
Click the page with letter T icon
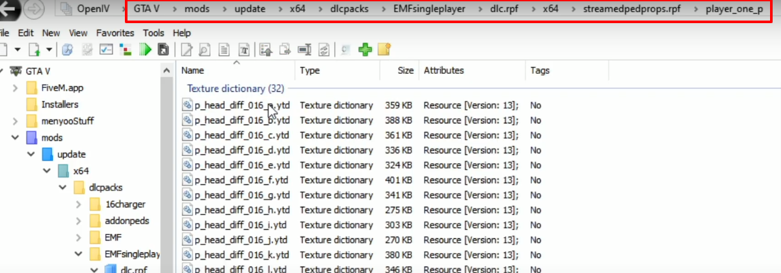click(244, 49)
